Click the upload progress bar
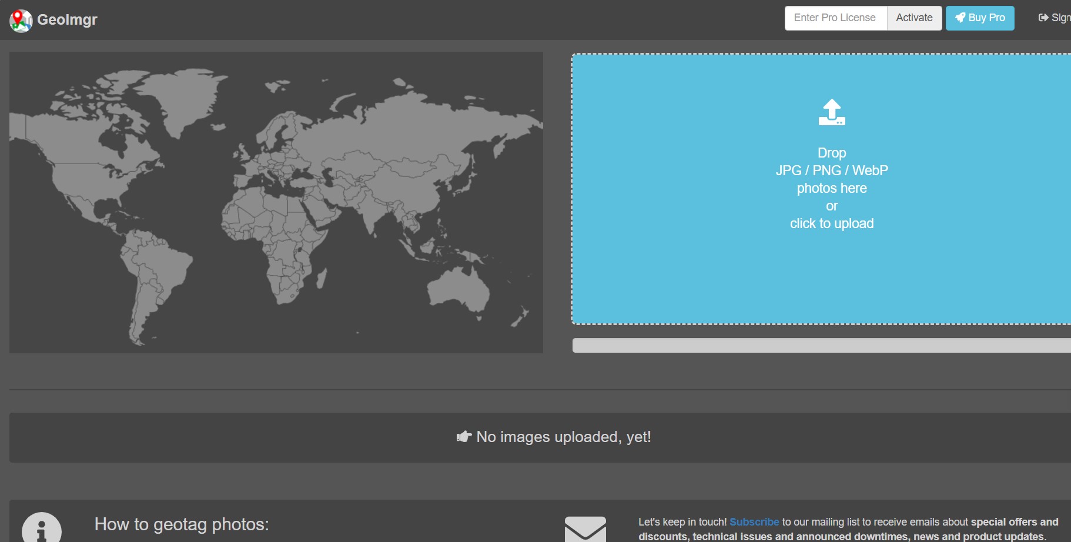Screen dimensions: 1071x542 click(822, 345)
